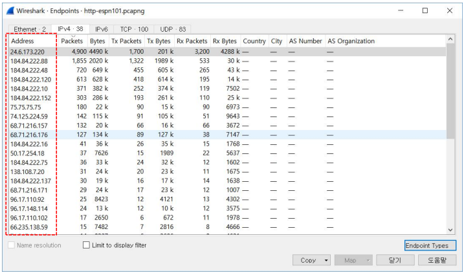
Task: Open the IPv6 tab
Action: (x=102, y=29)
